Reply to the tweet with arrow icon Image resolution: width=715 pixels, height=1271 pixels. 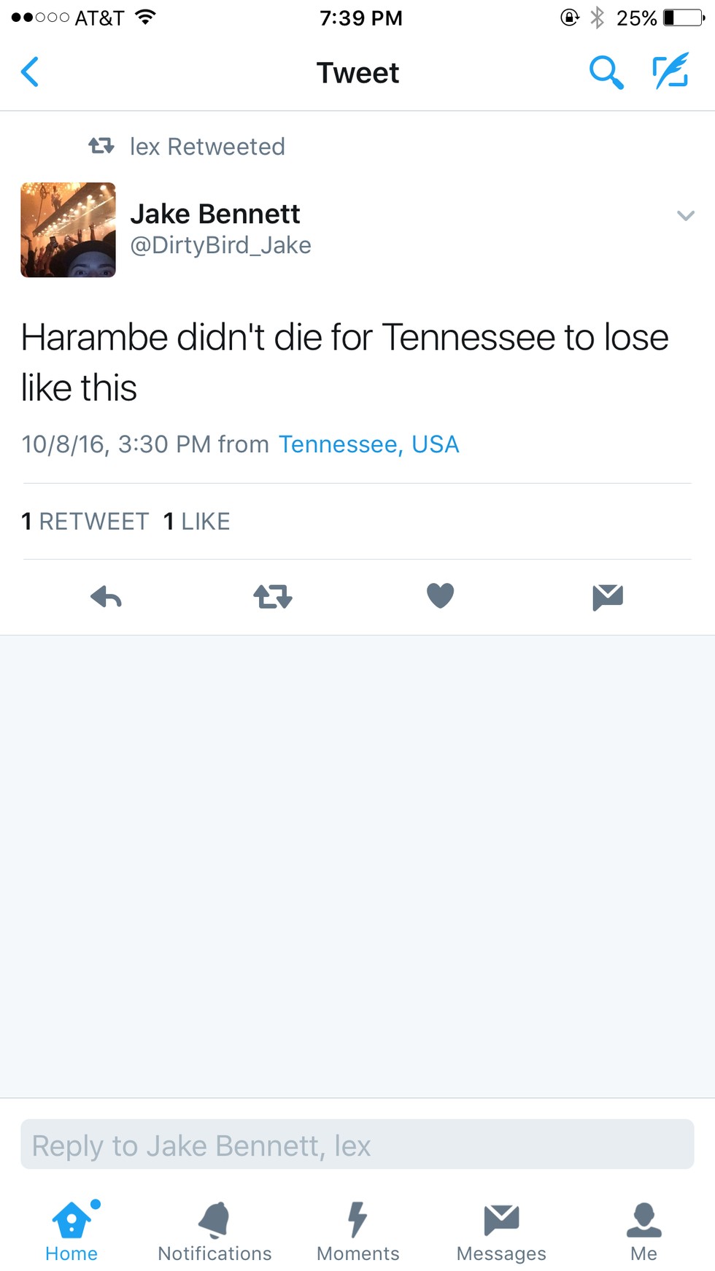107,597
